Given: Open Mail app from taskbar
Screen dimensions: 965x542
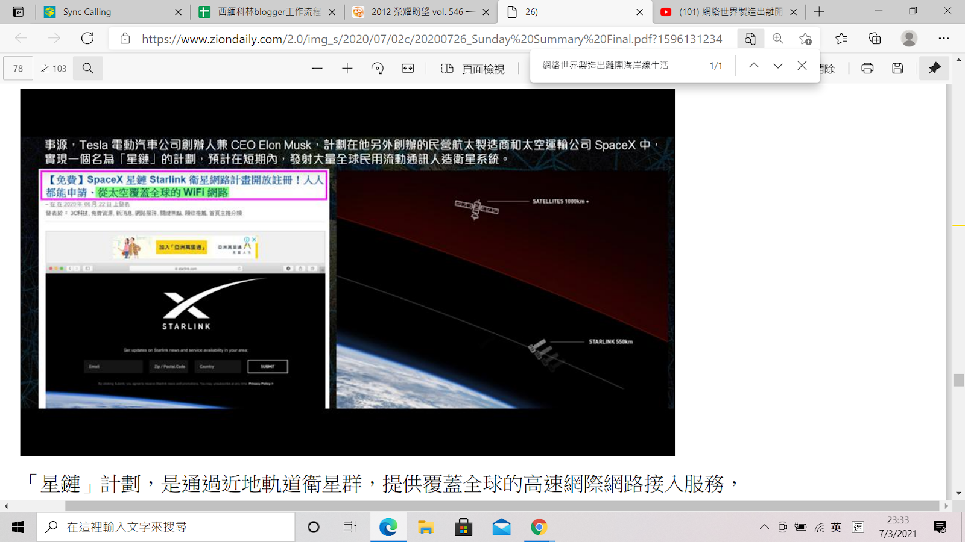Looking at the screenshot, I should [x=501, y=527].
